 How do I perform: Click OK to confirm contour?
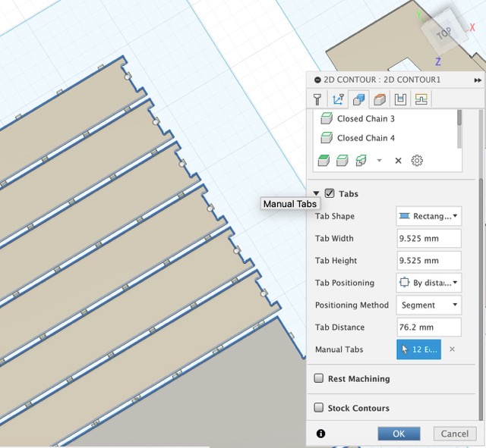pyautogui.click(x=399, y=434)
